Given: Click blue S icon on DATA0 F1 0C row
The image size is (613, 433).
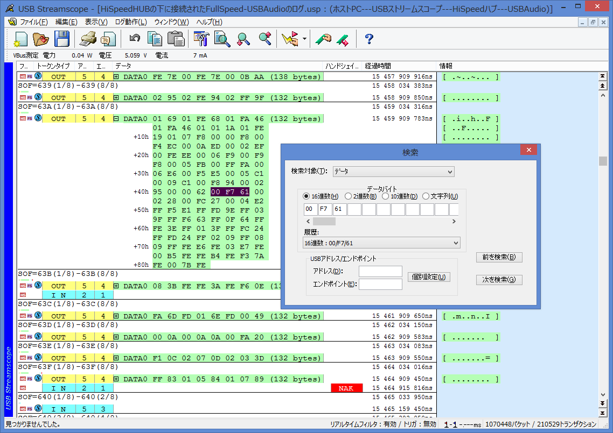Looking at the screenshot, I should [x=38, y=357].
